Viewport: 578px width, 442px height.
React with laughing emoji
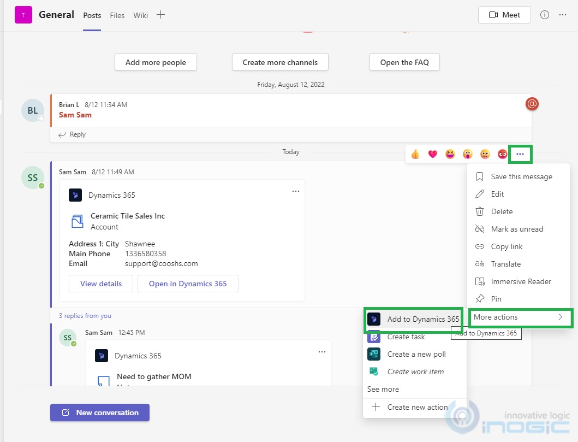(450, 154)
